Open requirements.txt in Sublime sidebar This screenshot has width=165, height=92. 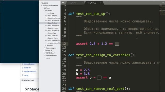click(x=52, y=55)
